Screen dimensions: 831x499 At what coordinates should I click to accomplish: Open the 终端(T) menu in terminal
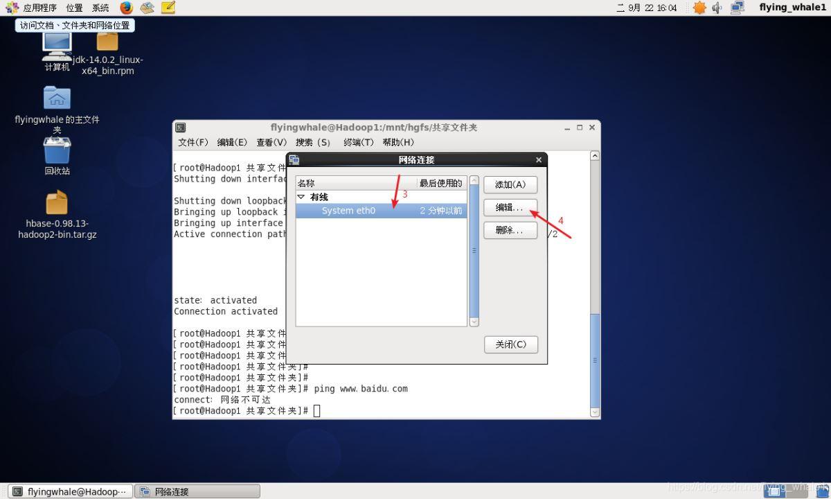359,142
